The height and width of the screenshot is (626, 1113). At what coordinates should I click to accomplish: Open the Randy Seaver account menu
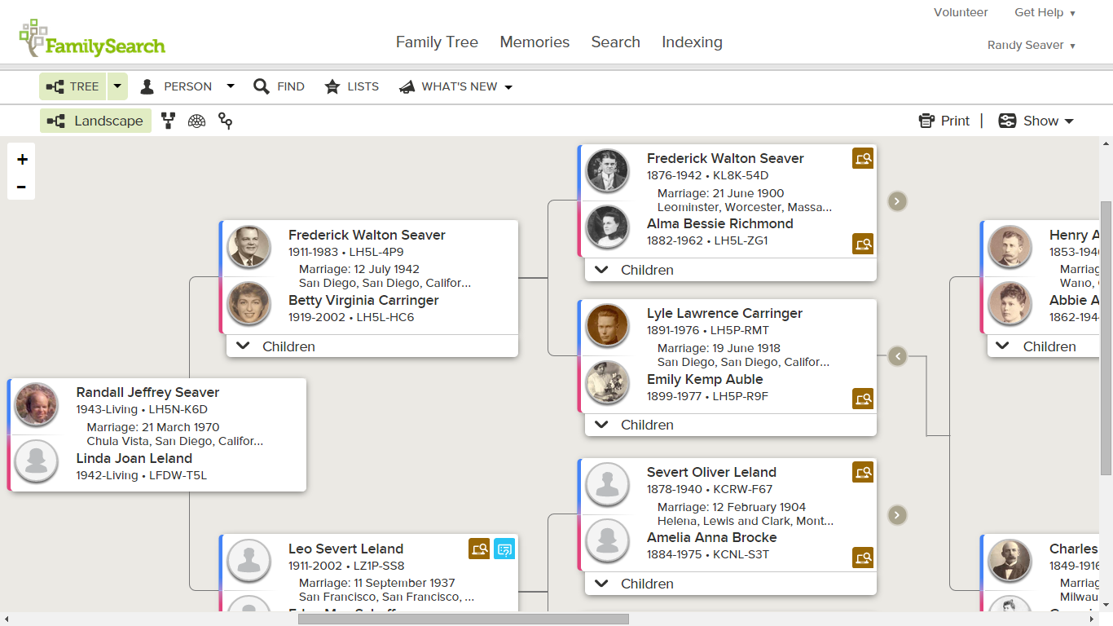[x=1031, y=45]
